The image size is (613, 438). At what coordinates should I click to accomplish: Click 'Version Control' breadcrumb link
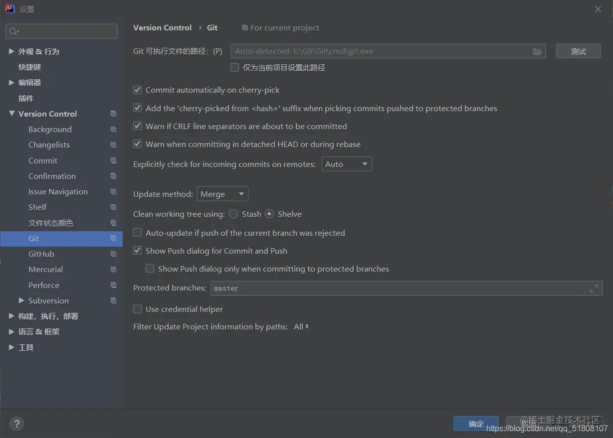click(x=162, y=28)
